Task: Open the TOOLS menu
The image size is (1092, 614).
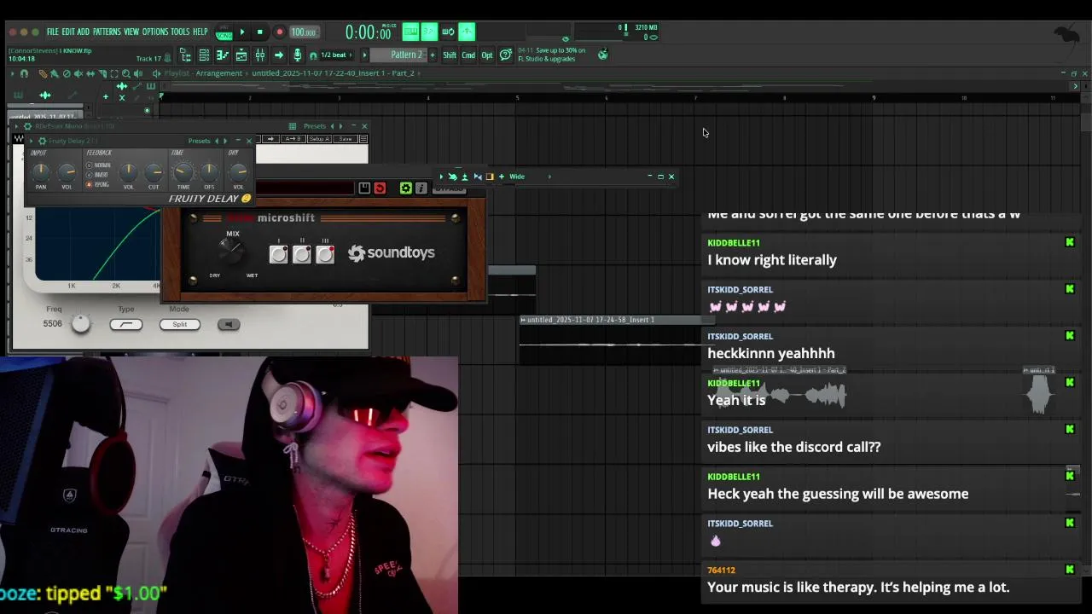Action: 180,32
